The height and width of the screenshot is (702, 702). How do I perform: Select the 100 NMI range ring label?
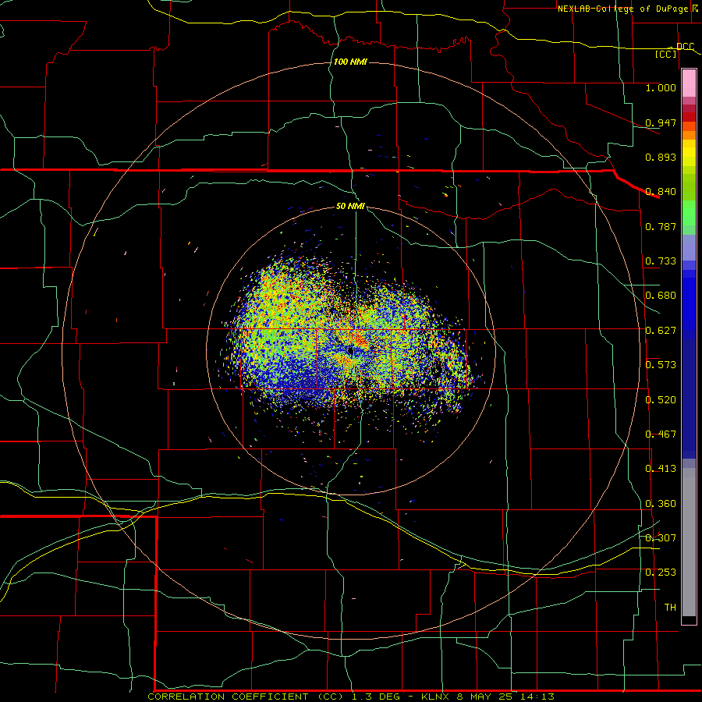click(x=350, y=62)
